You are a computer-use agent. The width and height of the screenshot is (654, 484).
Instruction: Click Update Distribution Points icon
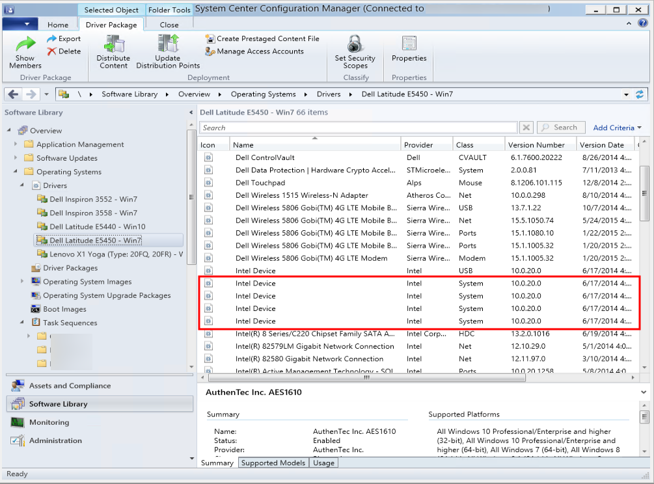(x=168, y=44)
